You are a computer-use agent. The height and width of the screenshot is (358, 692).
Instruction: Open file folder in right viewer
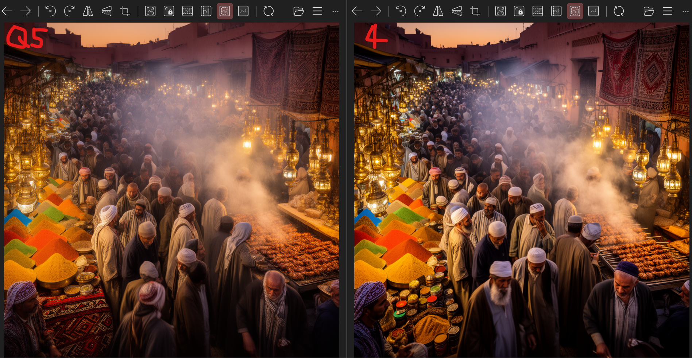649,11
